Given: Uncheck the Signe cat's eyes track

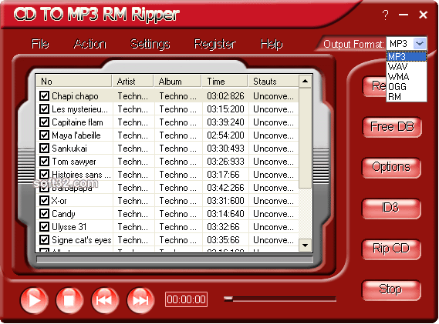Looking at the screenshot, I should point(44,240).
